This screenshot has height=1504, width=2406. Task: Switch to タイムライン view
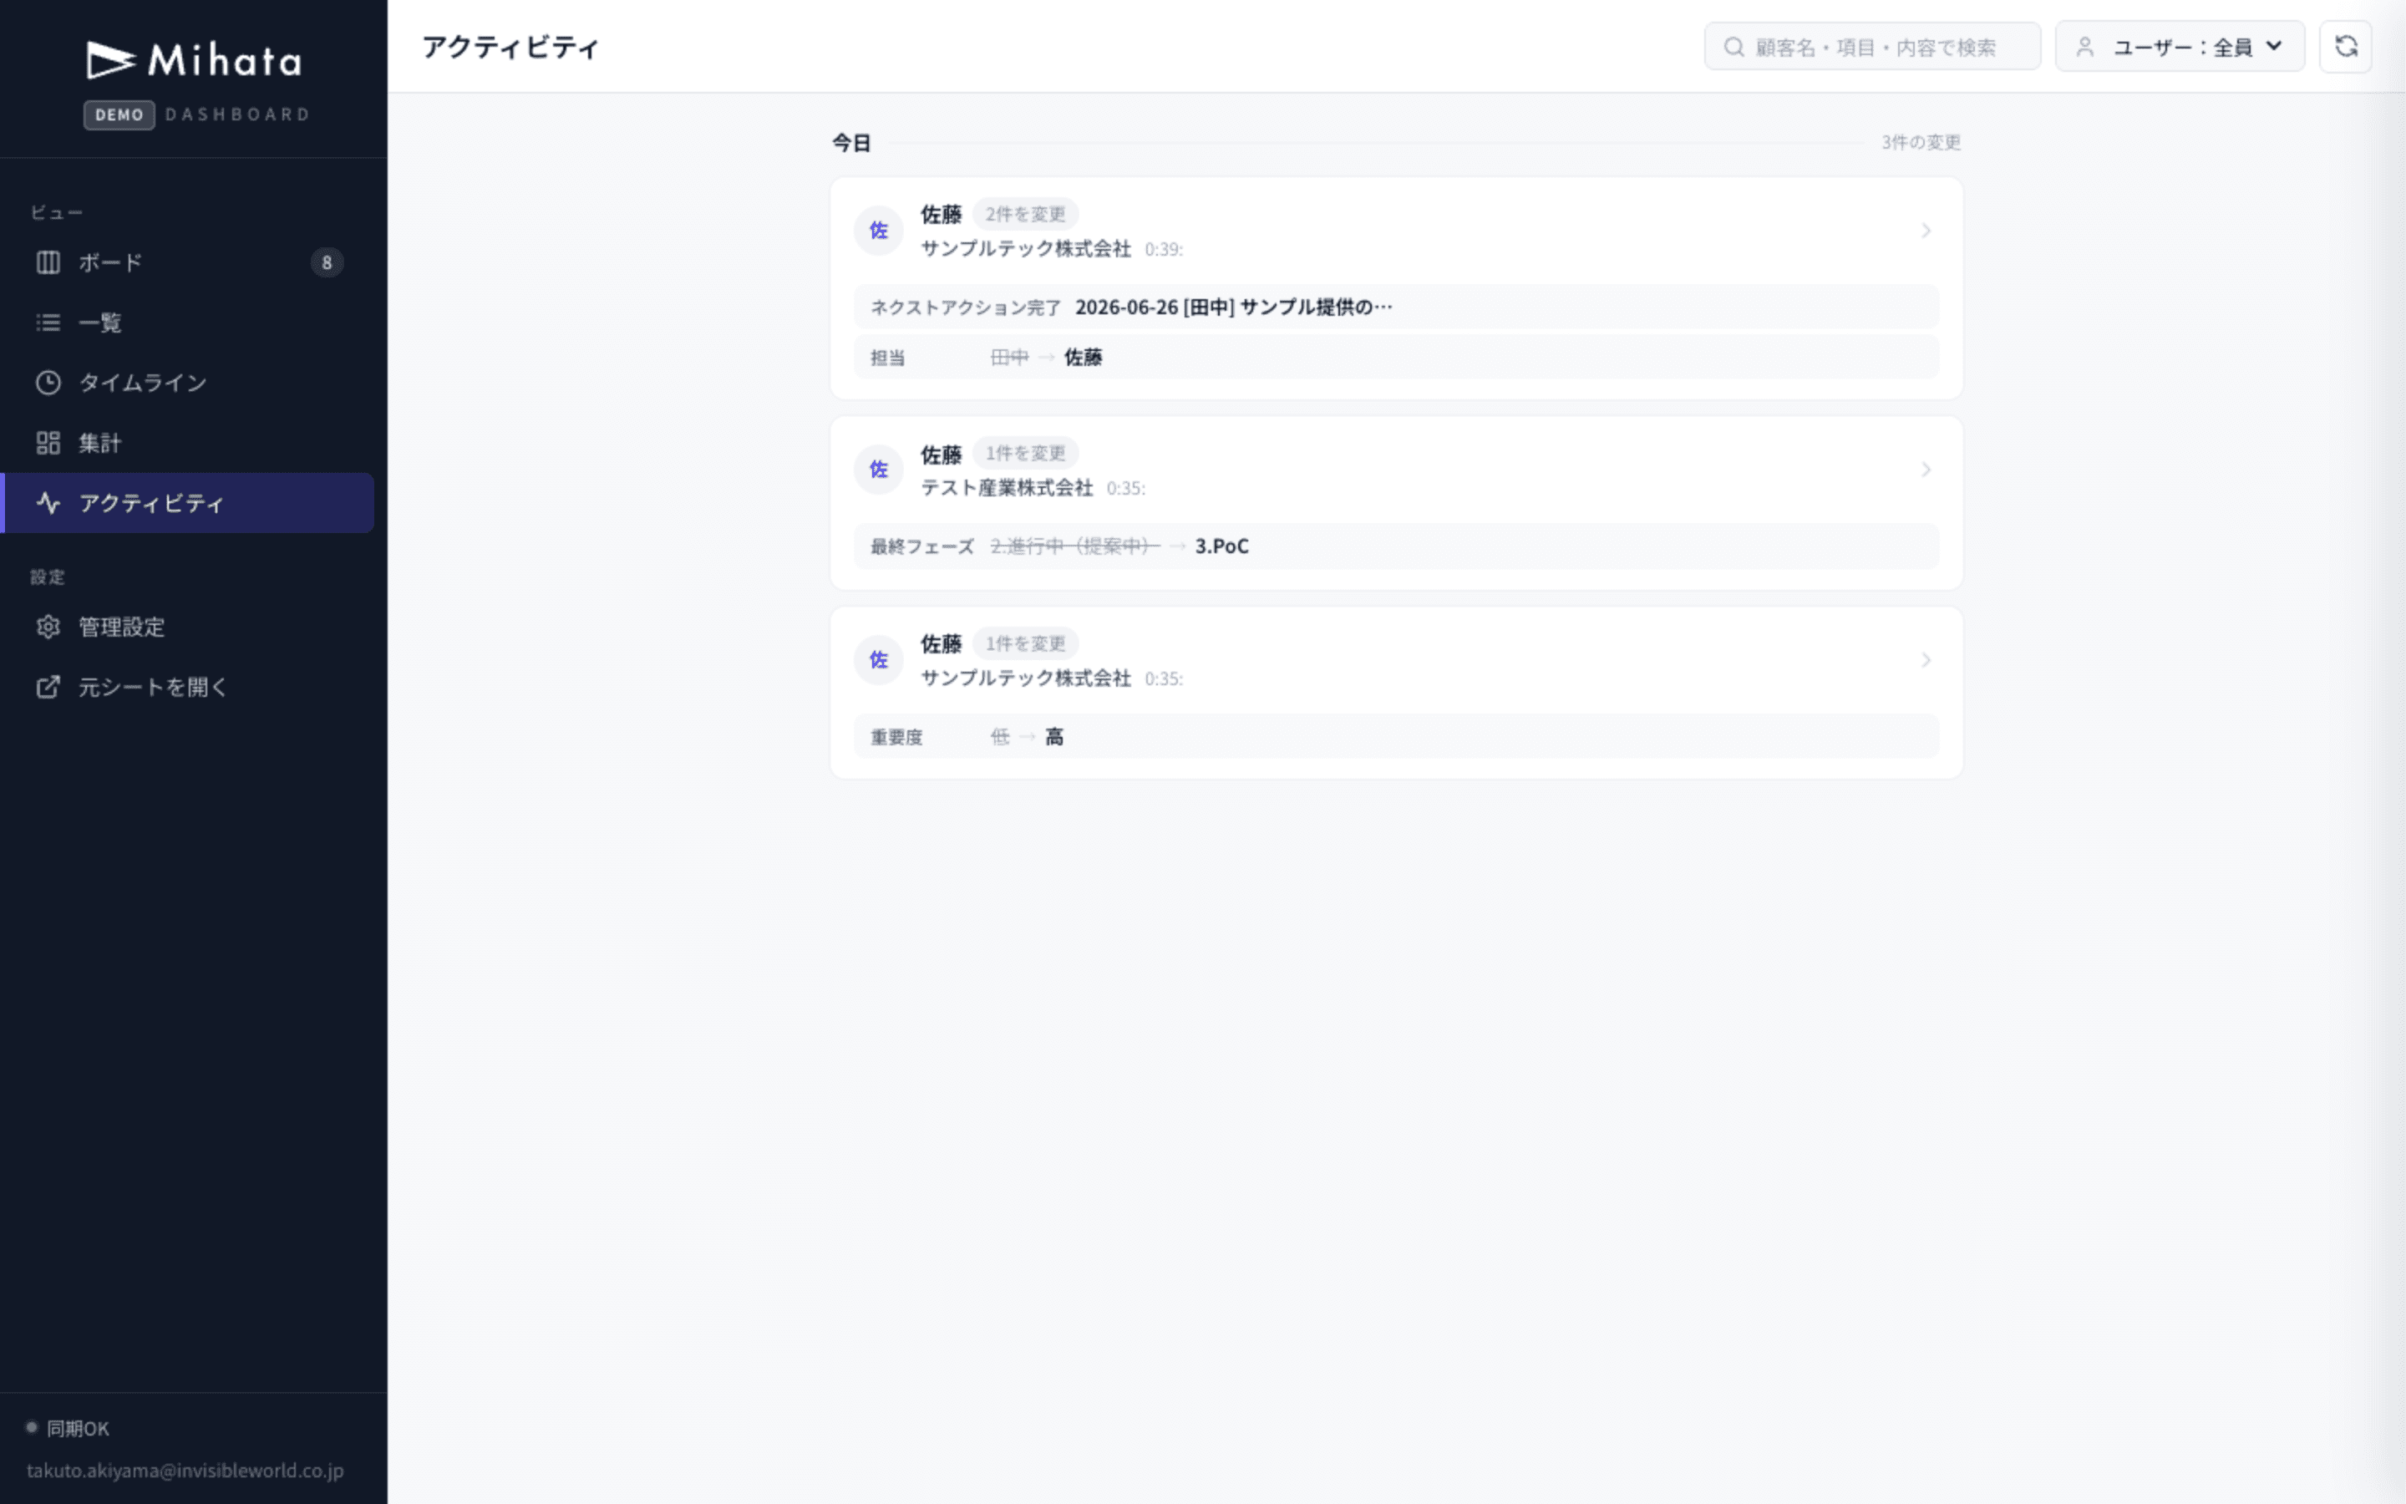click(x=189, y=383)
